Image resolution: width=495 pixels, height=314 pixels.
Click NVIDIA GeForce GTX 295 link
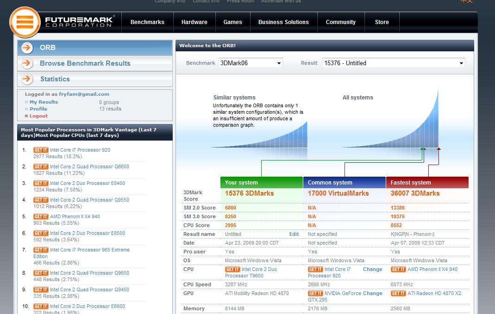tap(335, 297)
